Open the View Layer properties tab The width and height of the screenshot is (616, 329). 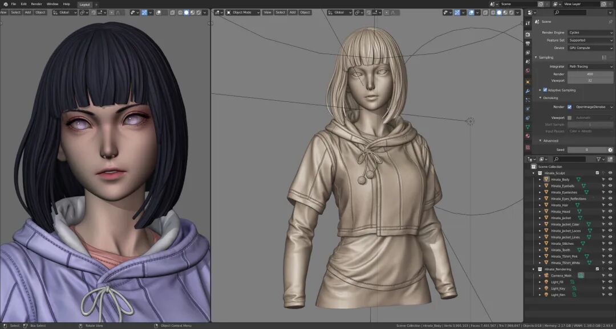[528, 52]
